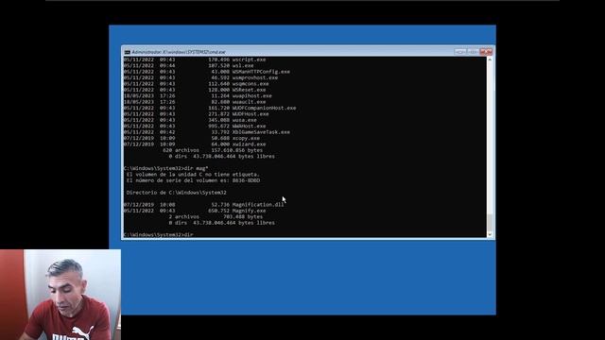Click the WUDFHost.exe entry
The height and width of the screenshot is (340, 605).
(251, 114)
